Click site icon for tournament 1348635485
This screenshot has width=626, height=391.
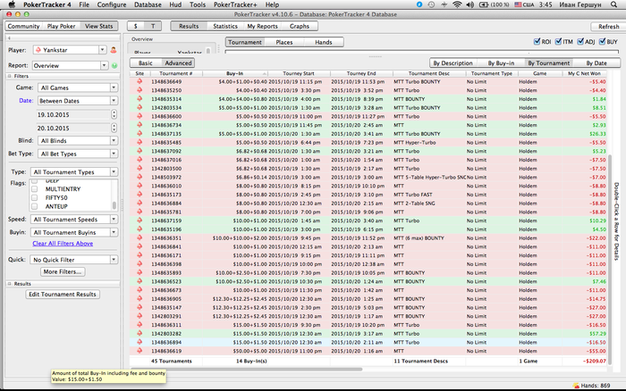140,142
